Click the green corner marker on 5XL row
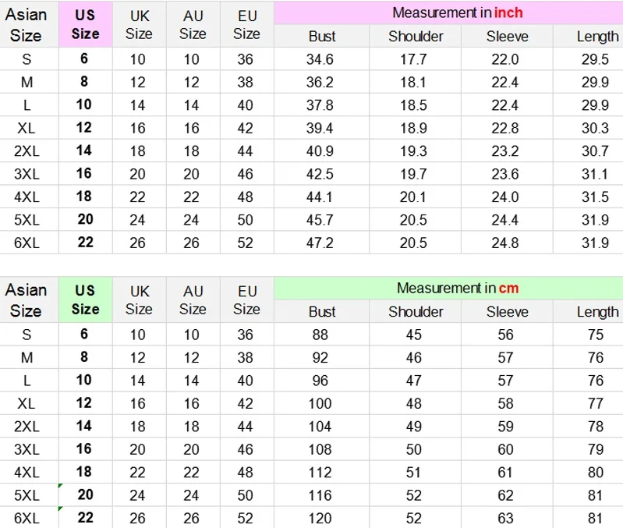This screenshot has height=528, width=623. coord(60,486)
